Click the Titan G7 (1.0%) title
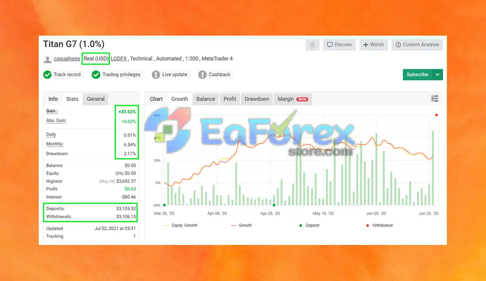The width and height of the screenshot is (486, 281). coord(74,44)
